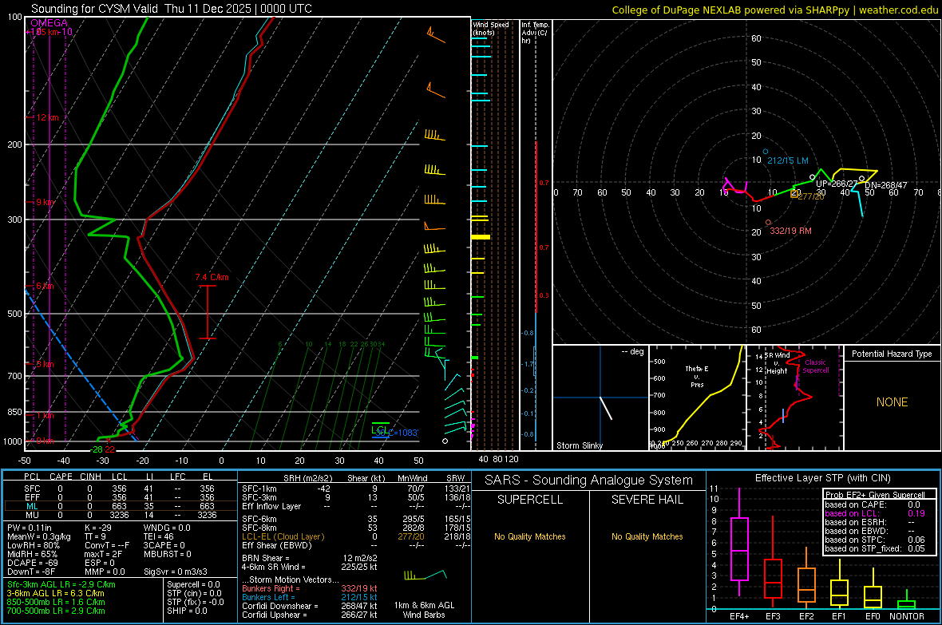Click the '6 km' height marker on skew-T
Viewport: 942px width, 625px height.
[45, 286]
